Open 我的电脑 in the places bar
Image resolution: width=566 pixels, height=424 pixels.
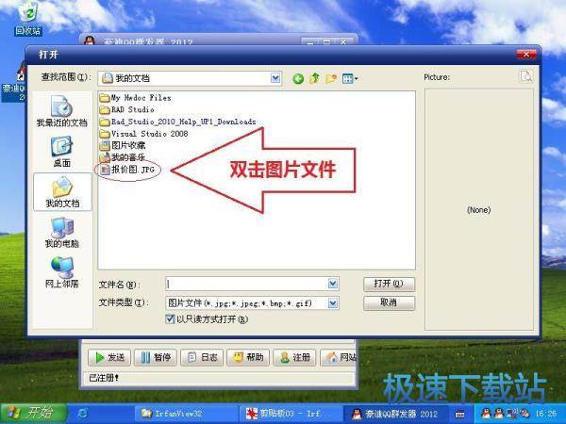(x=61, y=233)
